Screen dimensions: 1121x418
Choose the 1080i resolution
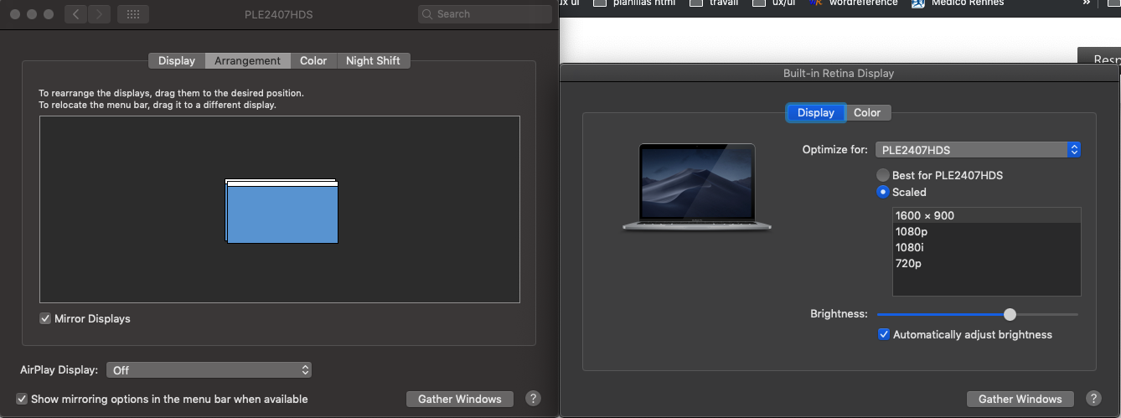tap(987, 247)
